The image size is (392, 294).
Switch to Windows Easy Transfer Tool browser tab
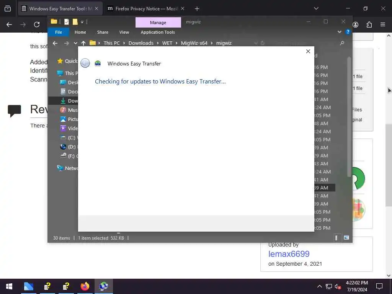tap(60, 8)
